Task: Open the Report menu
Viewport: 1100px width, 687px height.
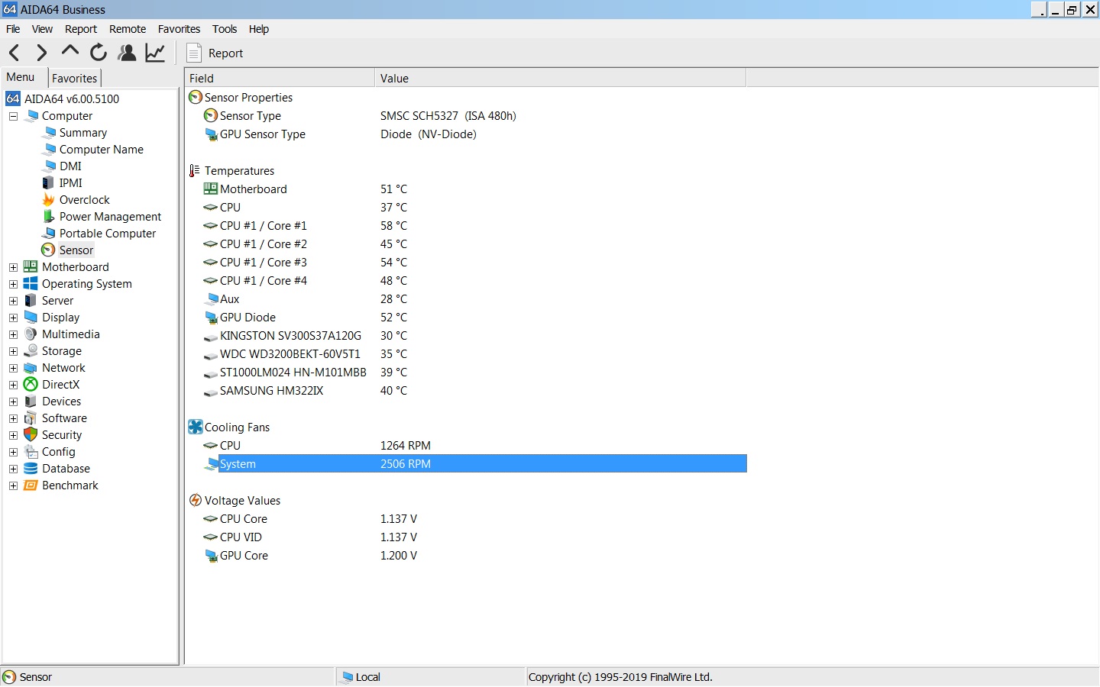Action: pos(81,29)
